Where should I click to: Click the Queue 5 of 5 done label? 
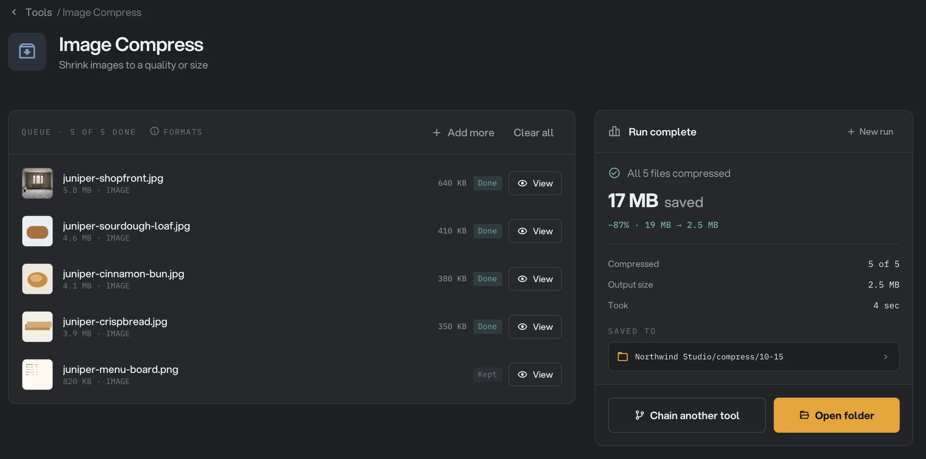[x=78, y=132]
